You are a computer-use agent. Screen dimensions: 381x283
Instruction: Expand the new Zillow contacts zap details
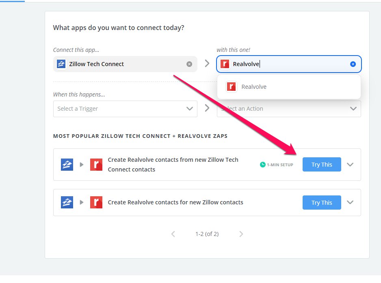coord(350,202)
